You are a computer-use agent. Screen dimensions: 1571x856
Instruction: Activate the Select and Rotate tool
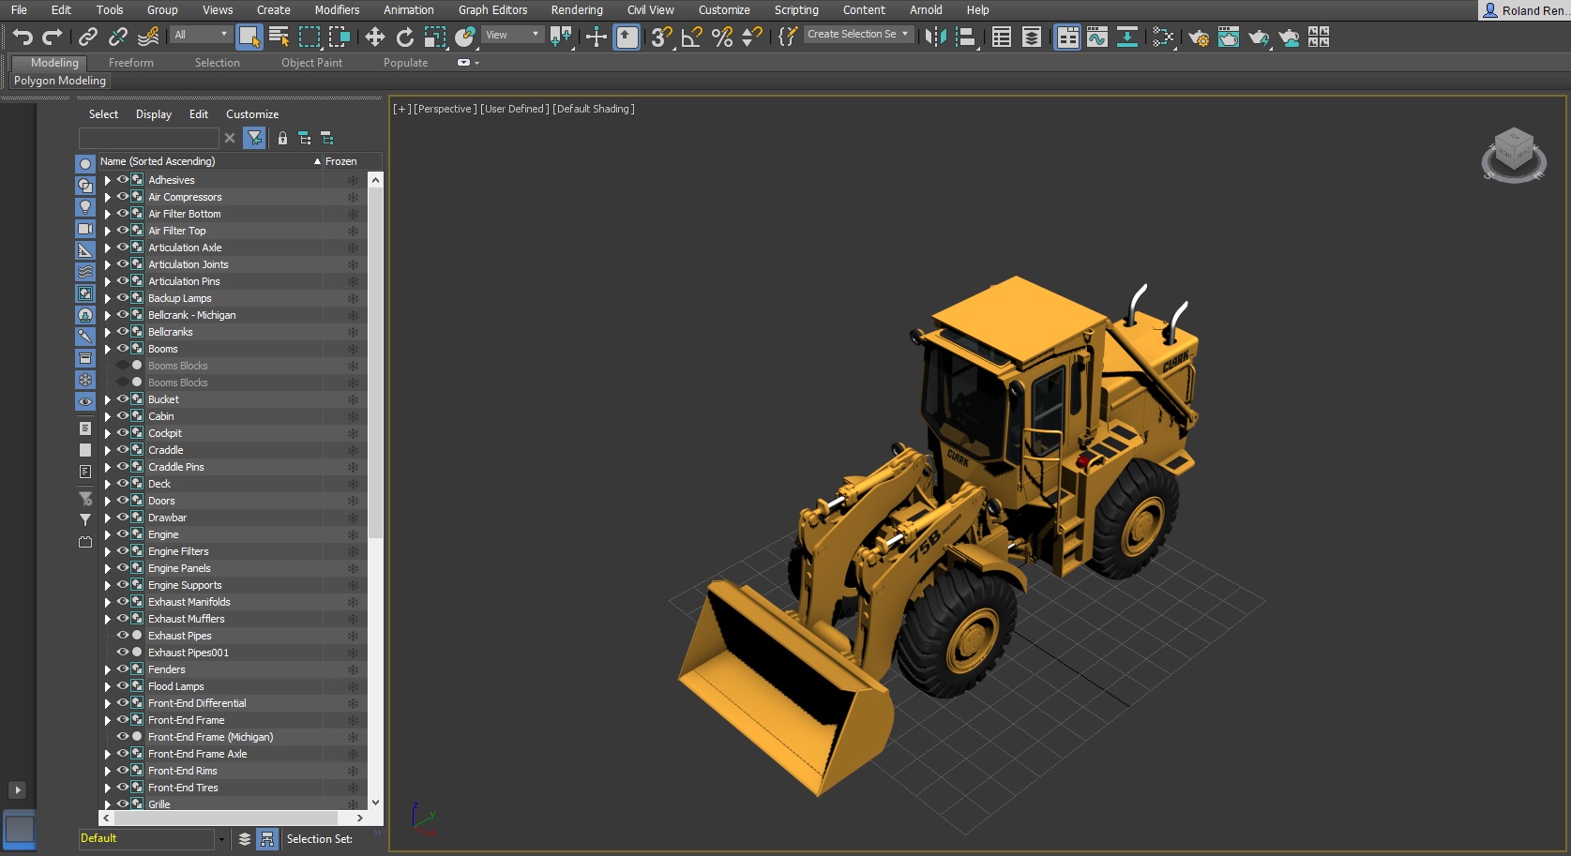(404, 37)
